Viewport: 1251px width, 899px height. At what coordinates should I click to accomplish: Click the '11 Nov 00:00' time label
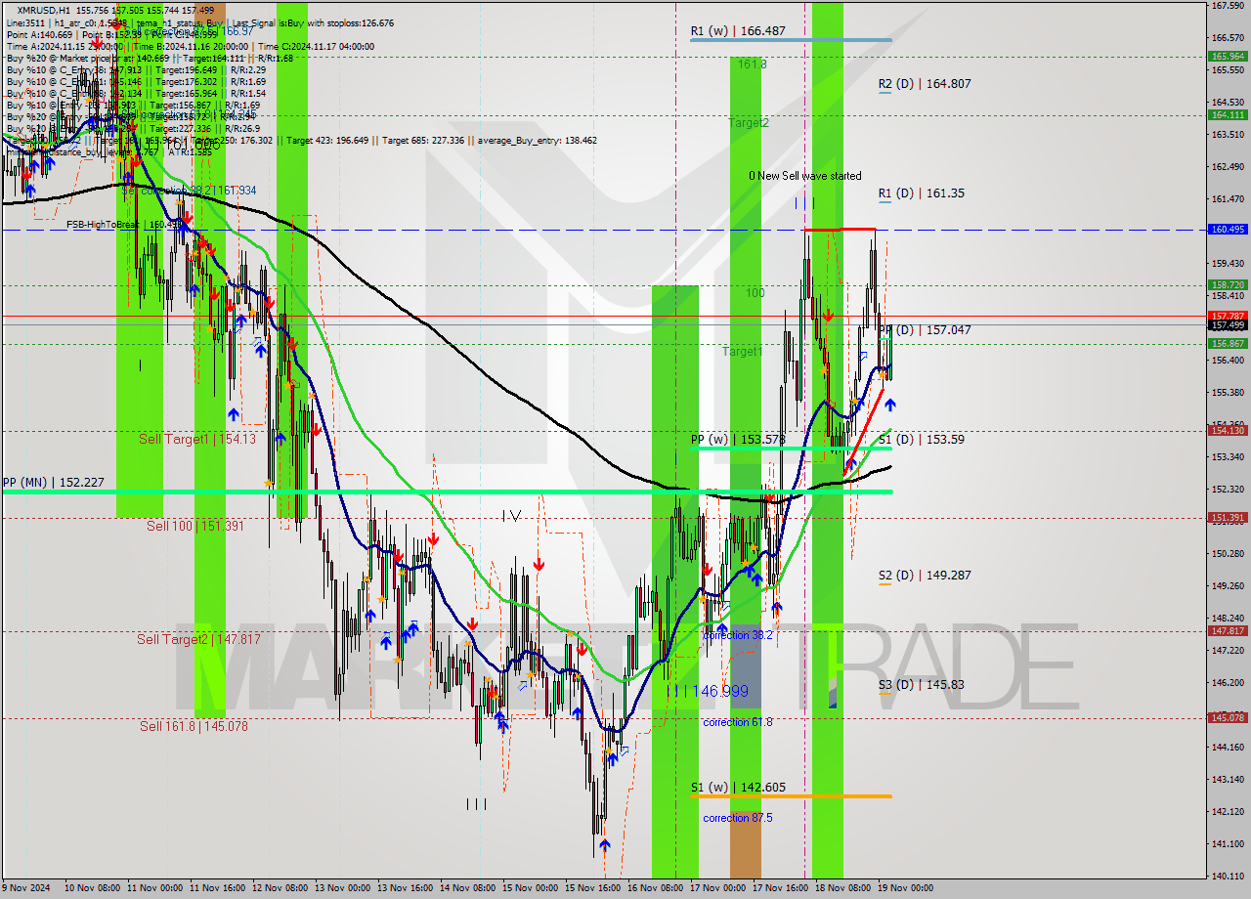coord(154,888)
